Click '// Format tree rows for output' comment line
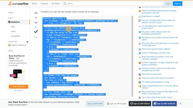Image resolution: width=193 pixels, height=108 pixels. pos(61,75)
